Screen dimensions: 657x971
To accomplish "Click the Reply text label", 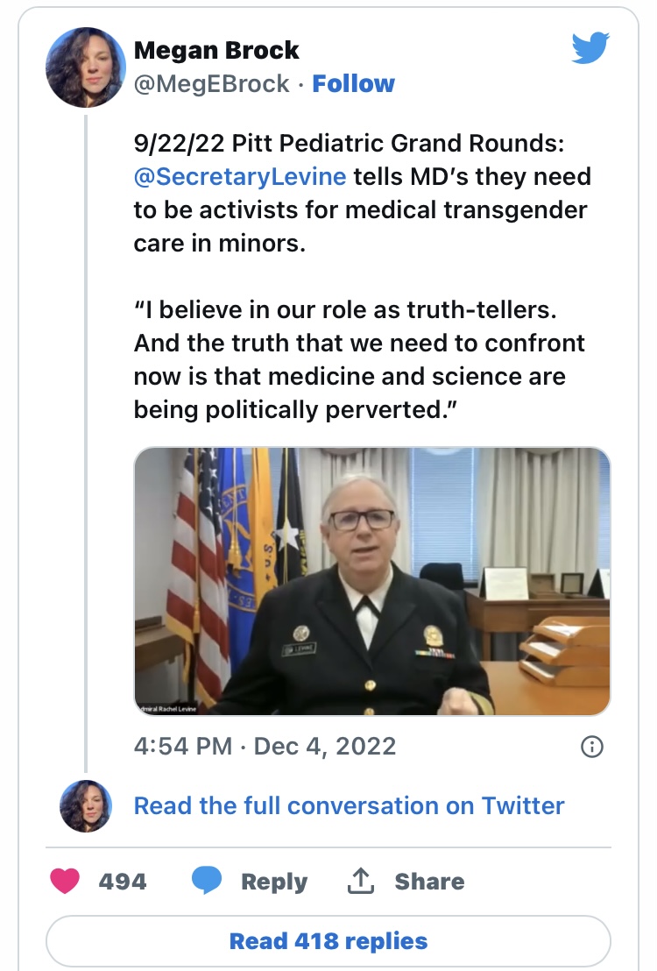I will [274, 882].
